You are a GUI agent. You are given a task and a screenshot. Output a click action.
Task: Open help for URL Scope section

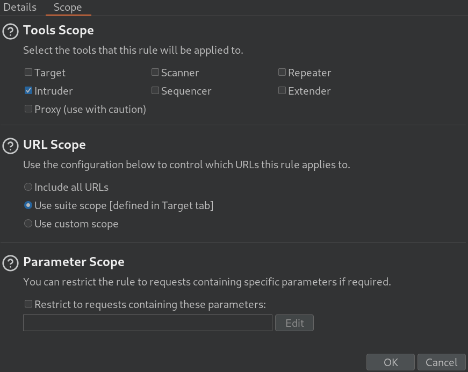pyautogui.click(x=10, y=146)
